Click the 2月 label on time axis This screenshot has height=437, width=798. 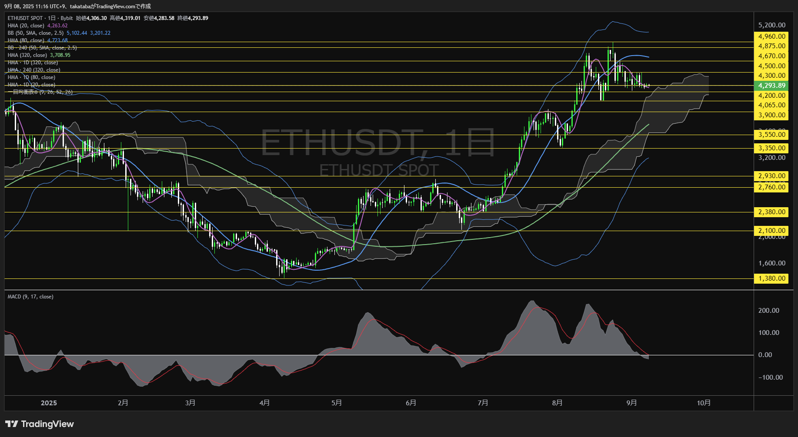[x=123, y=403]
